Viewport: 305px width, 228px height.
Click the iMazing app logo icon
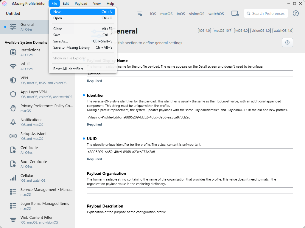(4, 4)
